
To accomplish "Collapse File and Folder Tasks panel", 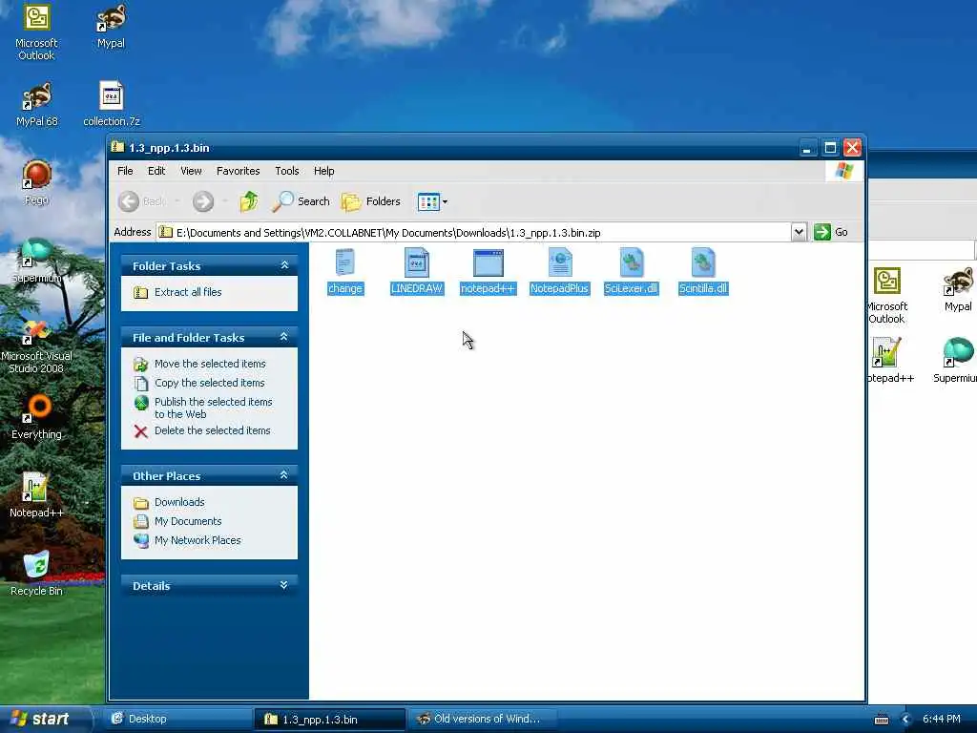I will pos(284,337).
